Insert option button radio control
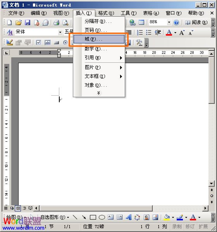Image resolution: width=217 pixels, height=232 pixels. point(65,43)
